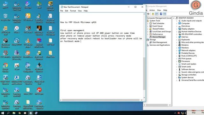The height and width of the screenshot is (115, 204).
Task: Expand the Disk drives device category
Action: [x=177, y=26]
